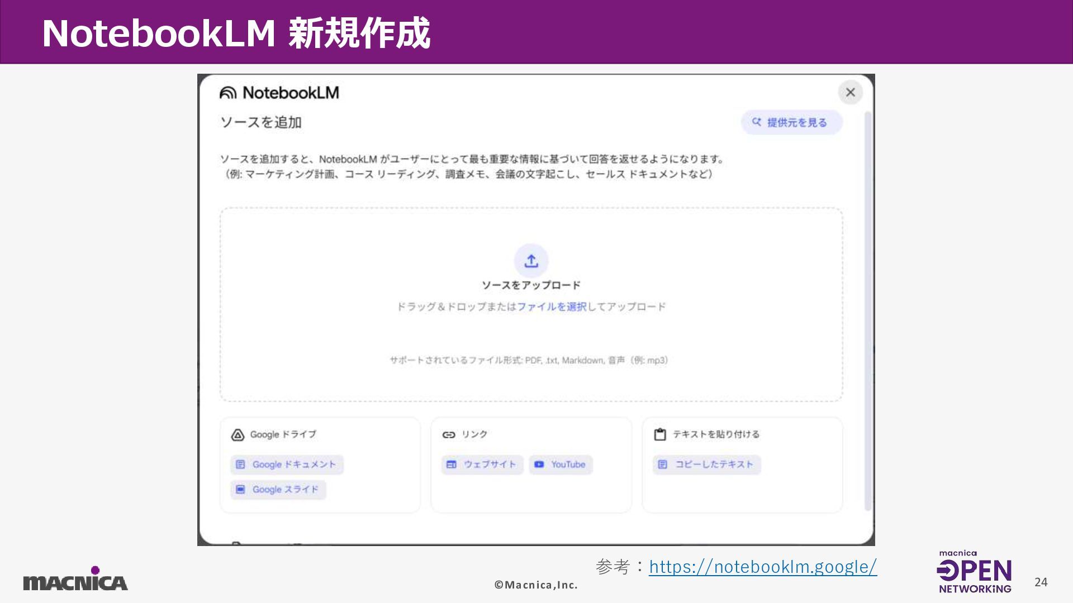The image size is (1073, 603).
Task: Click the upload arrow icon
Action: [531, 261]
